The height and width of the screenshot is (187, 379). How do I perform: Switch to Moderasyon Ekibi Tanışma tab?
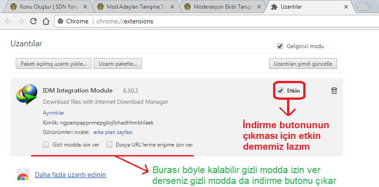(x=222, y=7)
